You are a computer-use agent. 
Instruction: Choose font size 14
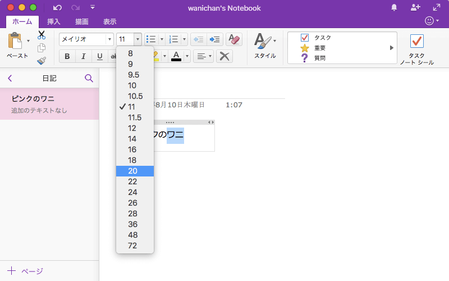[135, 139]
